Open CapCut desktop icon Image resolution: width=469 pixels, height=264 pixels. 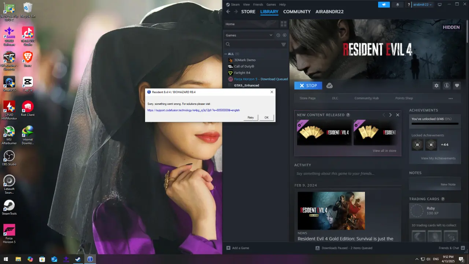[27, 84]
